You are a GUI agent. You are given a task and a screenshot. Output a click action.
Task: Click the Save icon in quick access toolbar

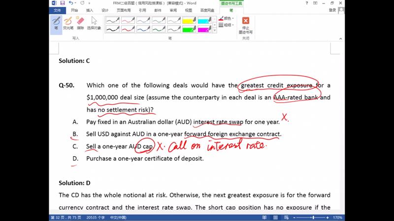(x=63, y=3)
